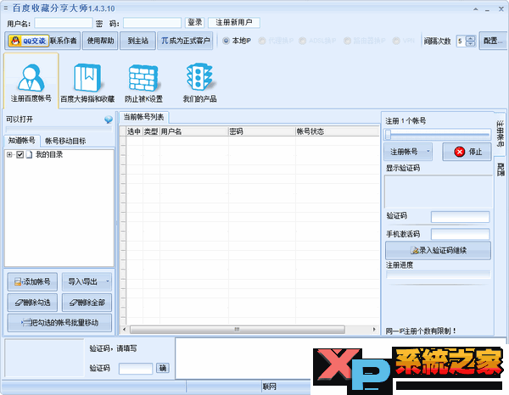This screenshot has height=395, width=509.
Task: Click the blue chat bubble icon beside 可以打开
Action: tap(109, 120)
